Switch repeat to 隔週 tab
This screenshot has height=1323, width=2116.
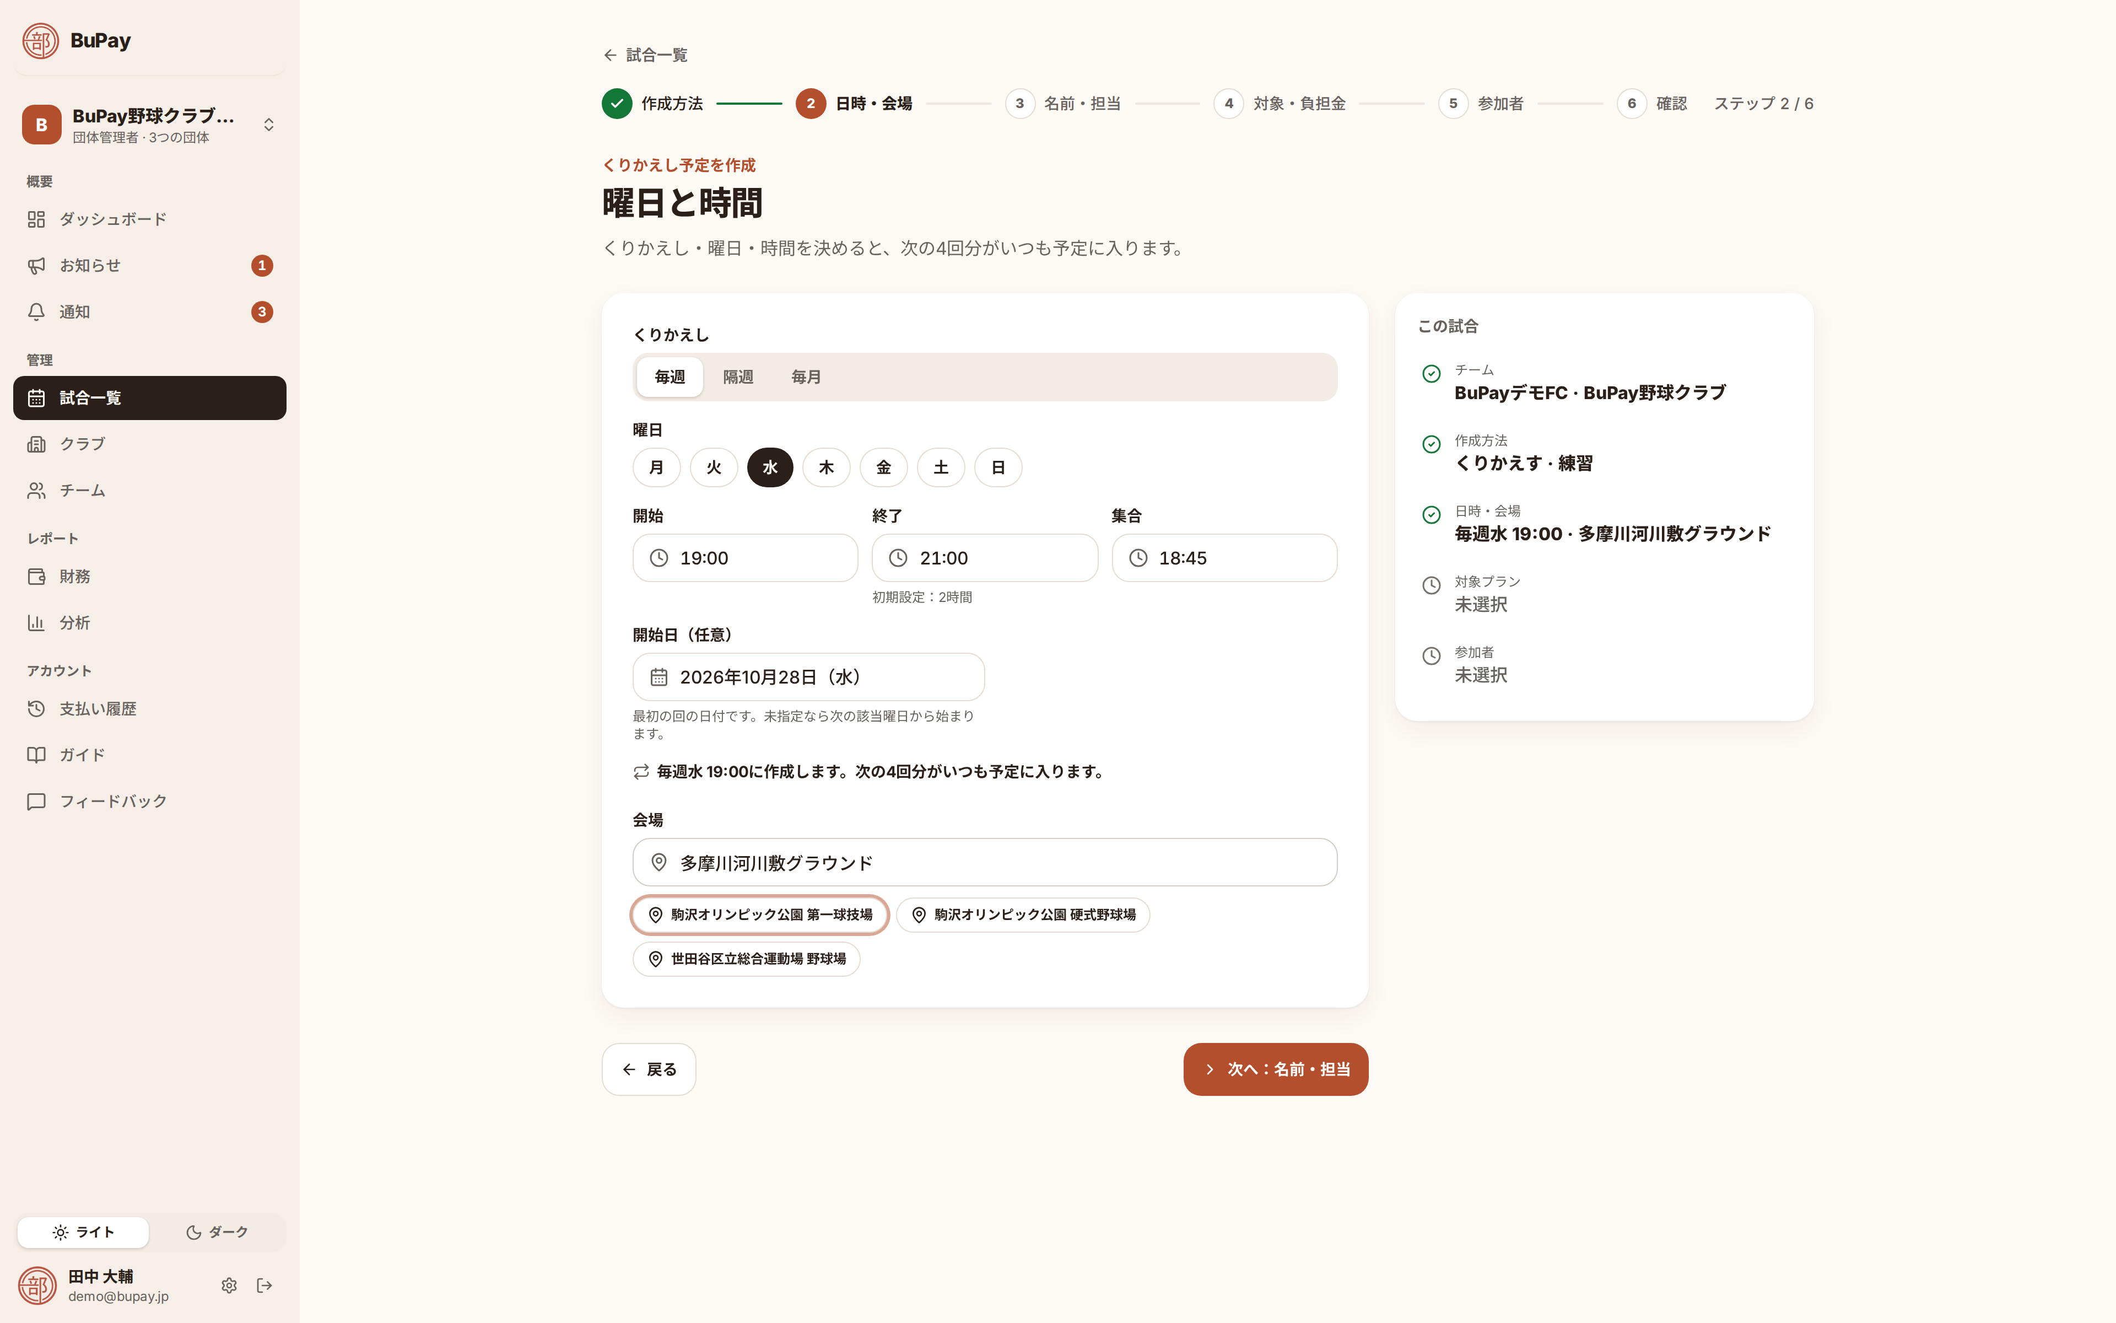pyautogui.click(x=738, y=377)
